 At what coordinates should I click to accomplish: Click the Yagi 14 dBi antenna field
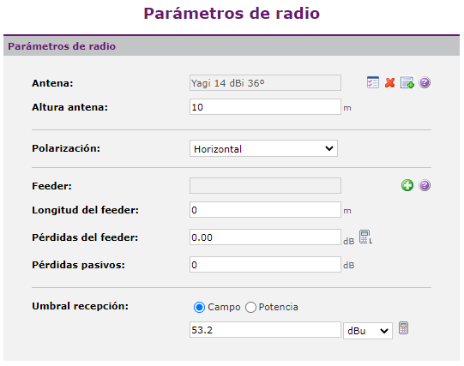click(x=265, y=83)
